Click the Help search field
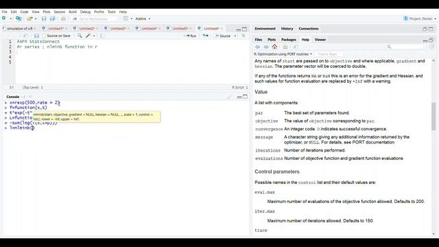The width and height of the screenshot is (439, 247). [405, 47]
